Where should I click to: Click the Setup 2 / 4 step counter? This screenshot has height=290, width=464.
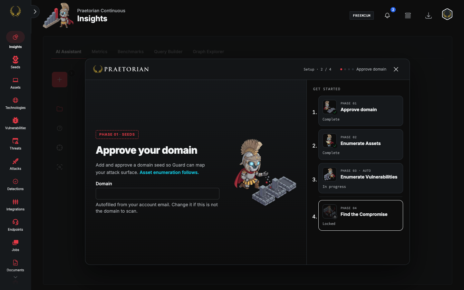pyautogui.click(x=317, y=69)
